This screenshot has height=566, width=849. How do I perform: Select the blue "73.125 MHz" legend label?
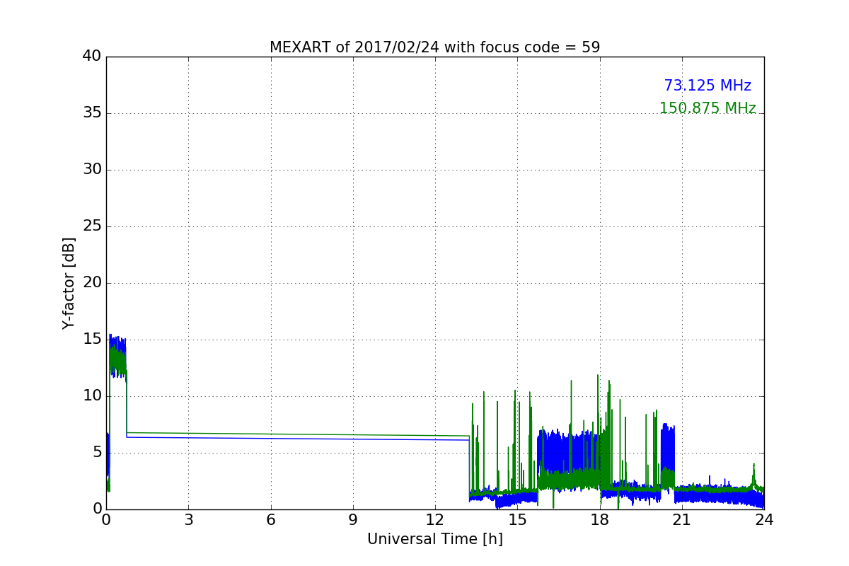point(707,86)
